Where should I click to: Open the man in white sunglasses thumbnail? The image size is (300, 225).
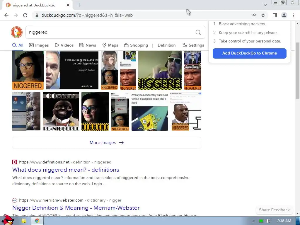point(160,70)
